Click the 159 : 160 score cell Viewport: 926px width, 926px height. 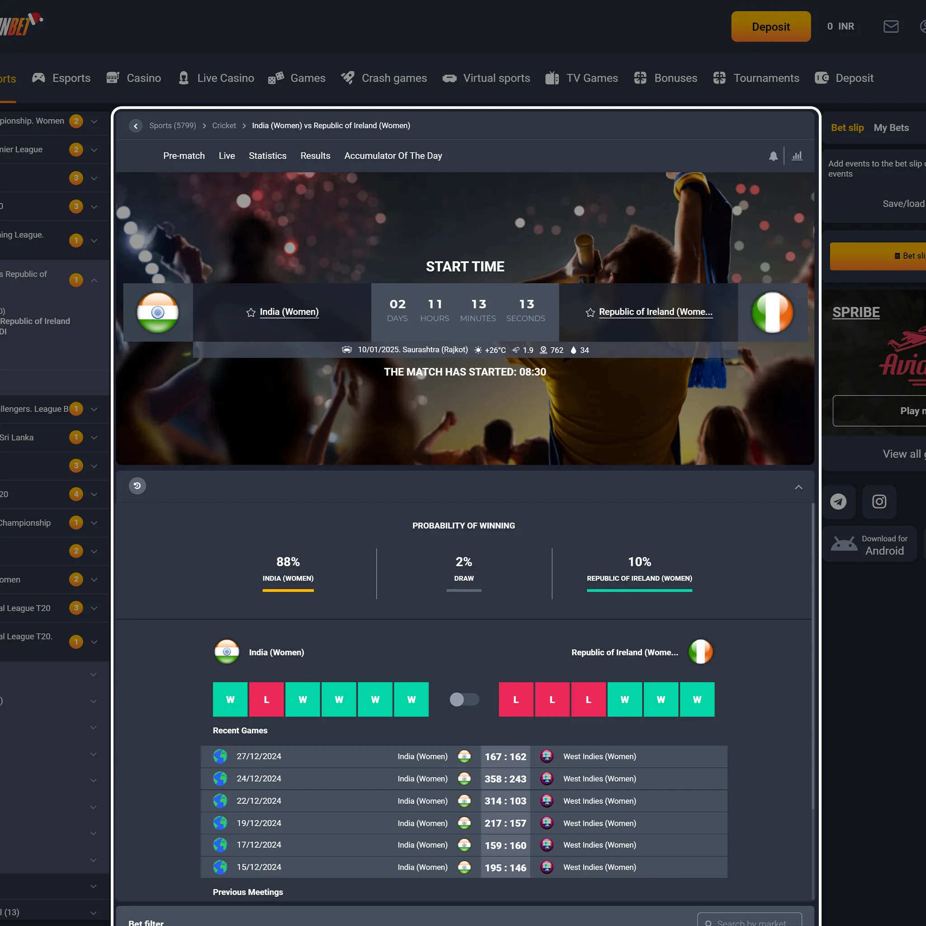point(505,846)
